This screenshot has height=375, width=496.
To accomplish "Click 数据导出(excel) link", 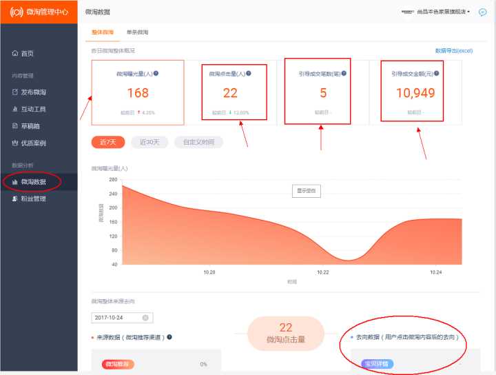I will point(454,51).
